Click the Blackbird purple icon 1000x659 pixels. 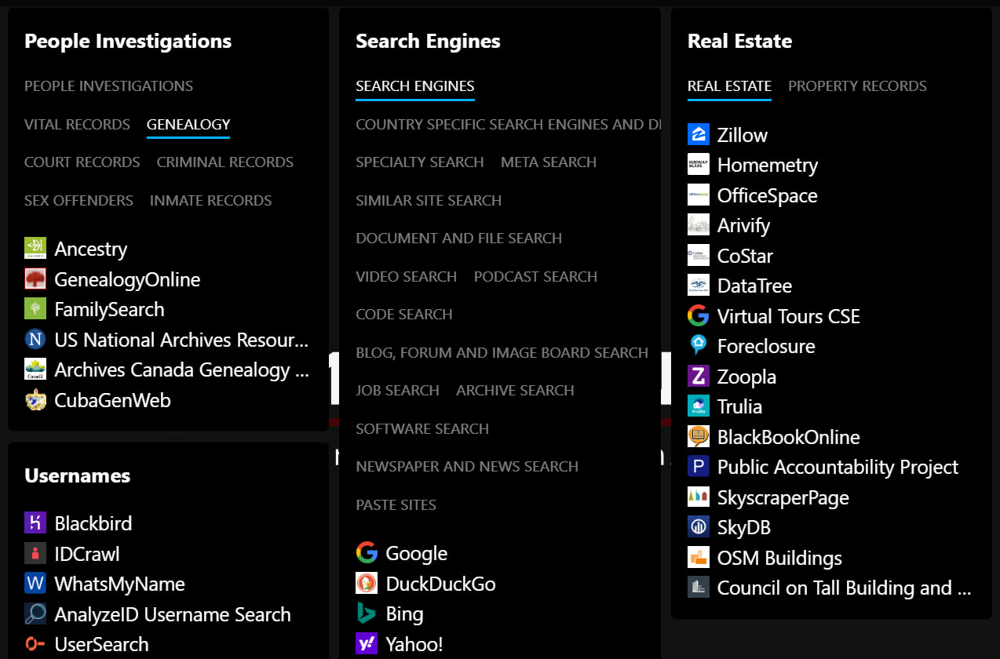point(35,523)
